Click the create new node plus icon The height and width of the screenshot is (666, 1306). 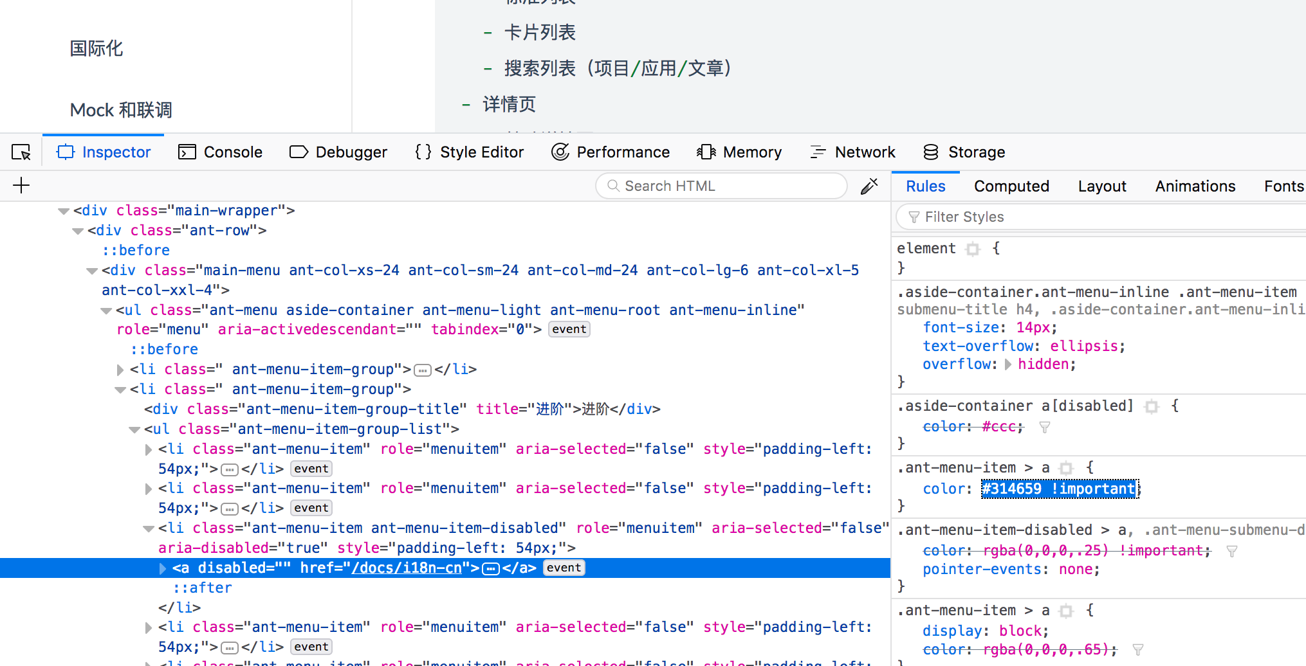tap(21, 186)
